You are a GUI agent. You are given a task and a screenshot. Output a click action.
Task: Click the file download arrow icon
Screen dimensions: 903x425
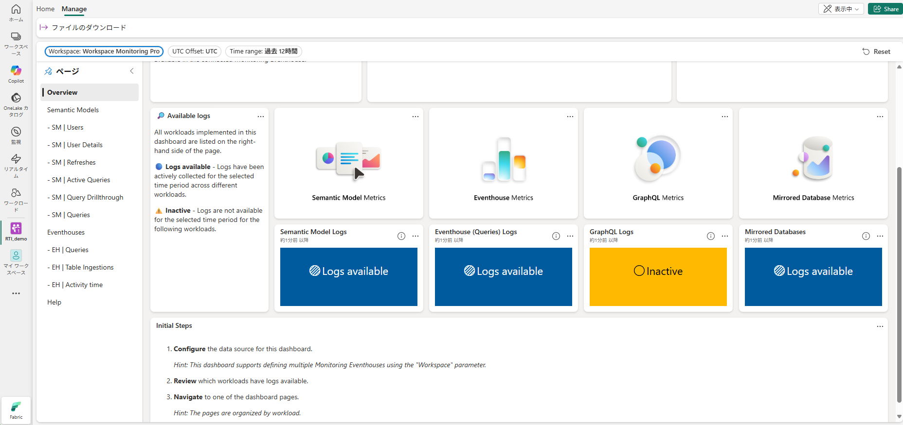tap(44, 28)
